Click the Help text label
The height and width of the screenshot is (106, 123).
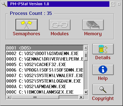(103, 78)
